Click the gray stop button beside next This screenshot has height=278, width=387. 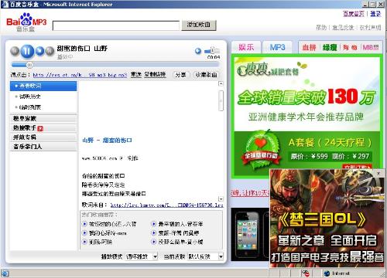[x=50, y=51]
